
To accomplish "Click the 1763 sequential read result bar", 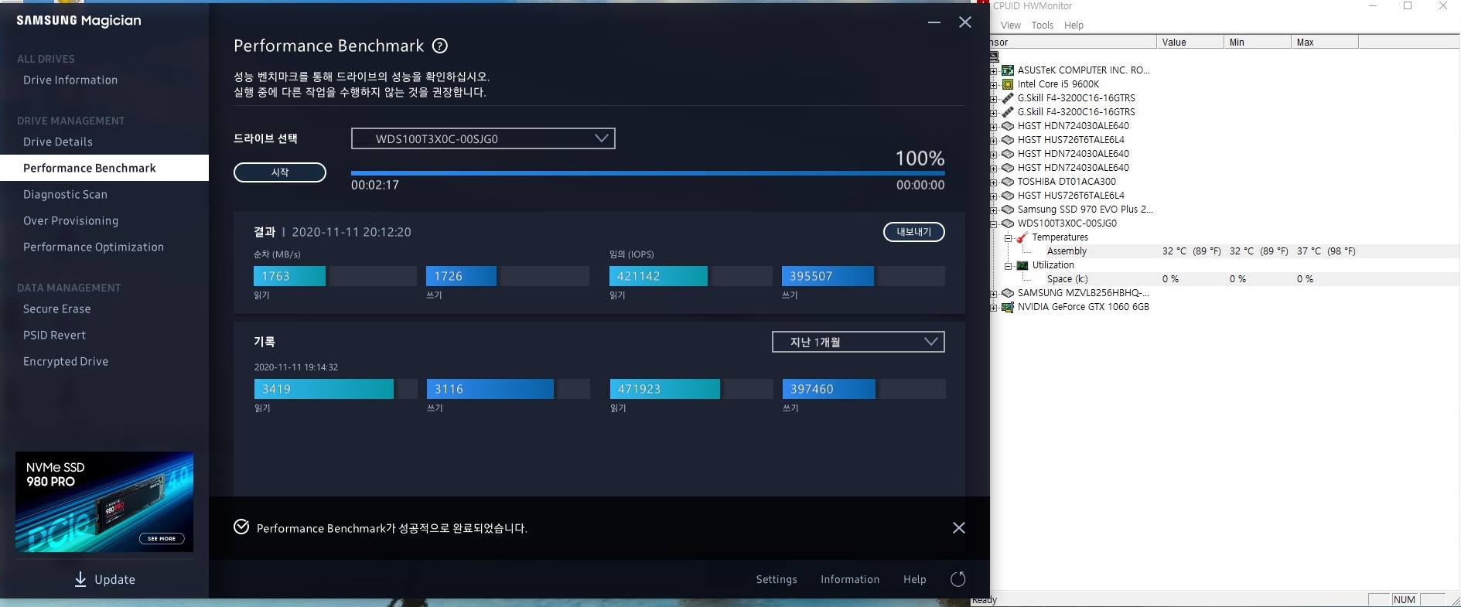I will pos(335,276).
